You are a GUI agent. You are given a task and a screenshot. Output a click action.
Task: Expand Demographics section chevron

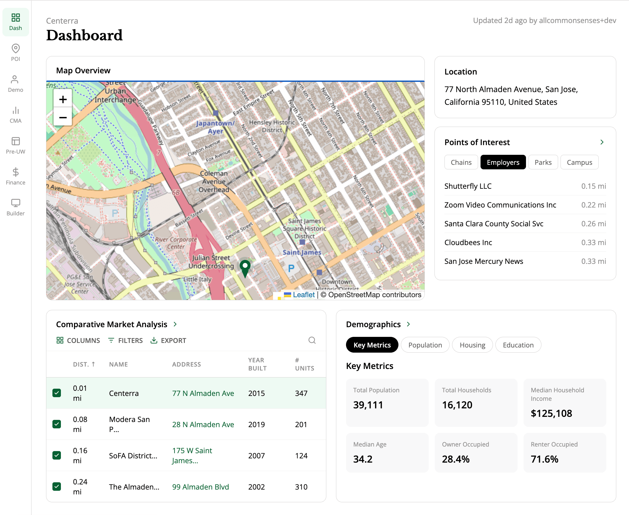pos(408,324)
